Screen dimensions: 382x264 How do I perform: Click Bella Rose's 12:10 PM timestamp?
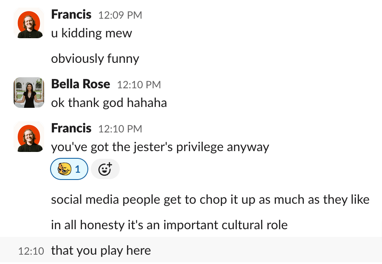(x=139, y=85)
